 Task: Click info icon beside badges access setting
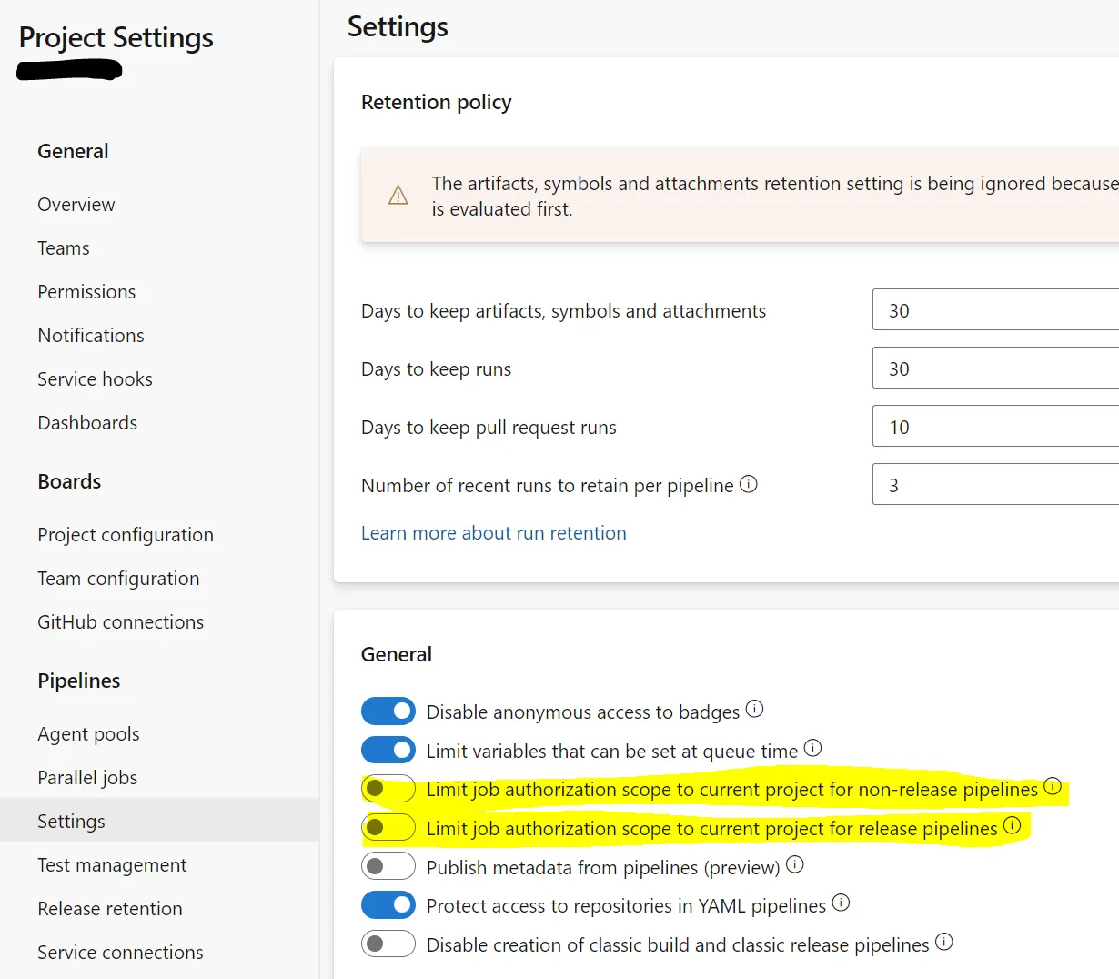click(x=754, y=709)
